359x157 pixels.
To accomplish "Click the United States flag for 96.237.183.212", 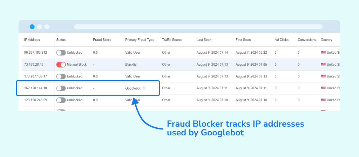I will pos(323,52).
